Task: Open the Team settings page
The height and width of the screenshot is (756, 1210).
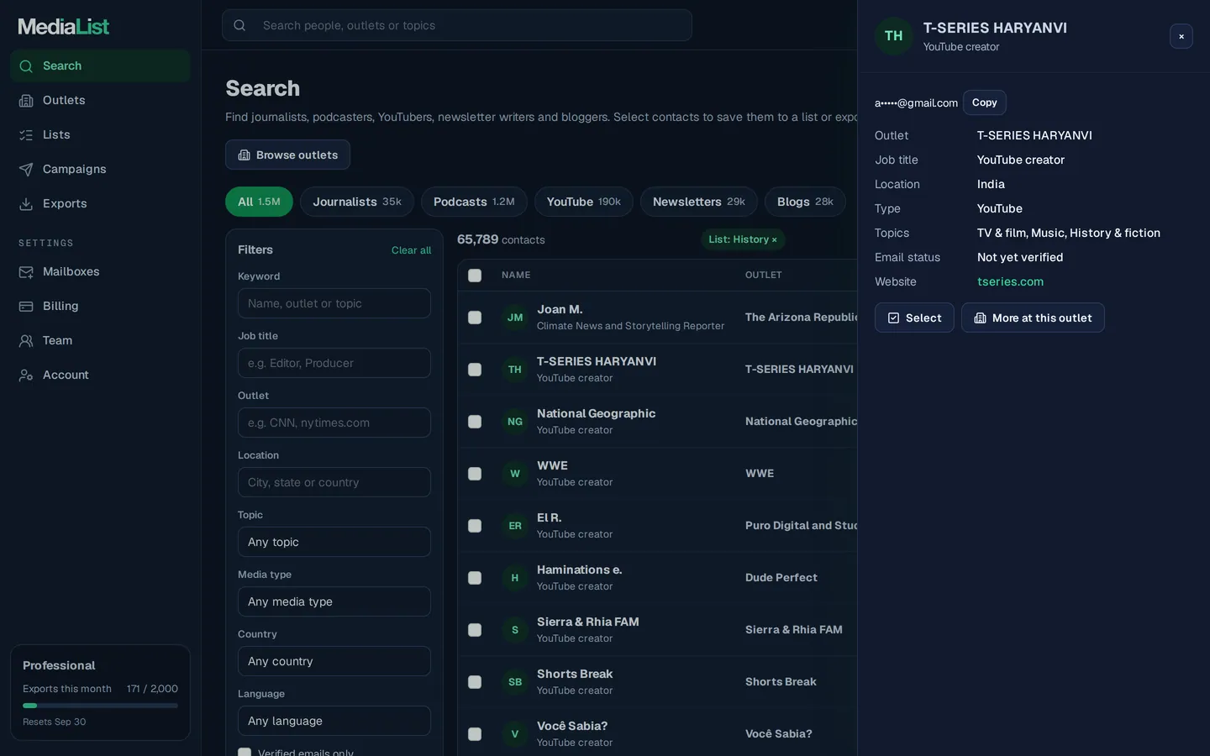Action: tap(100, 340)
